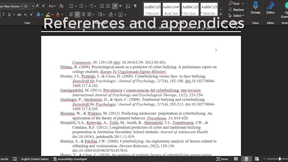Toggle show paragraph marks (pilcrow)
288x162 pixels.
point(135,6)
